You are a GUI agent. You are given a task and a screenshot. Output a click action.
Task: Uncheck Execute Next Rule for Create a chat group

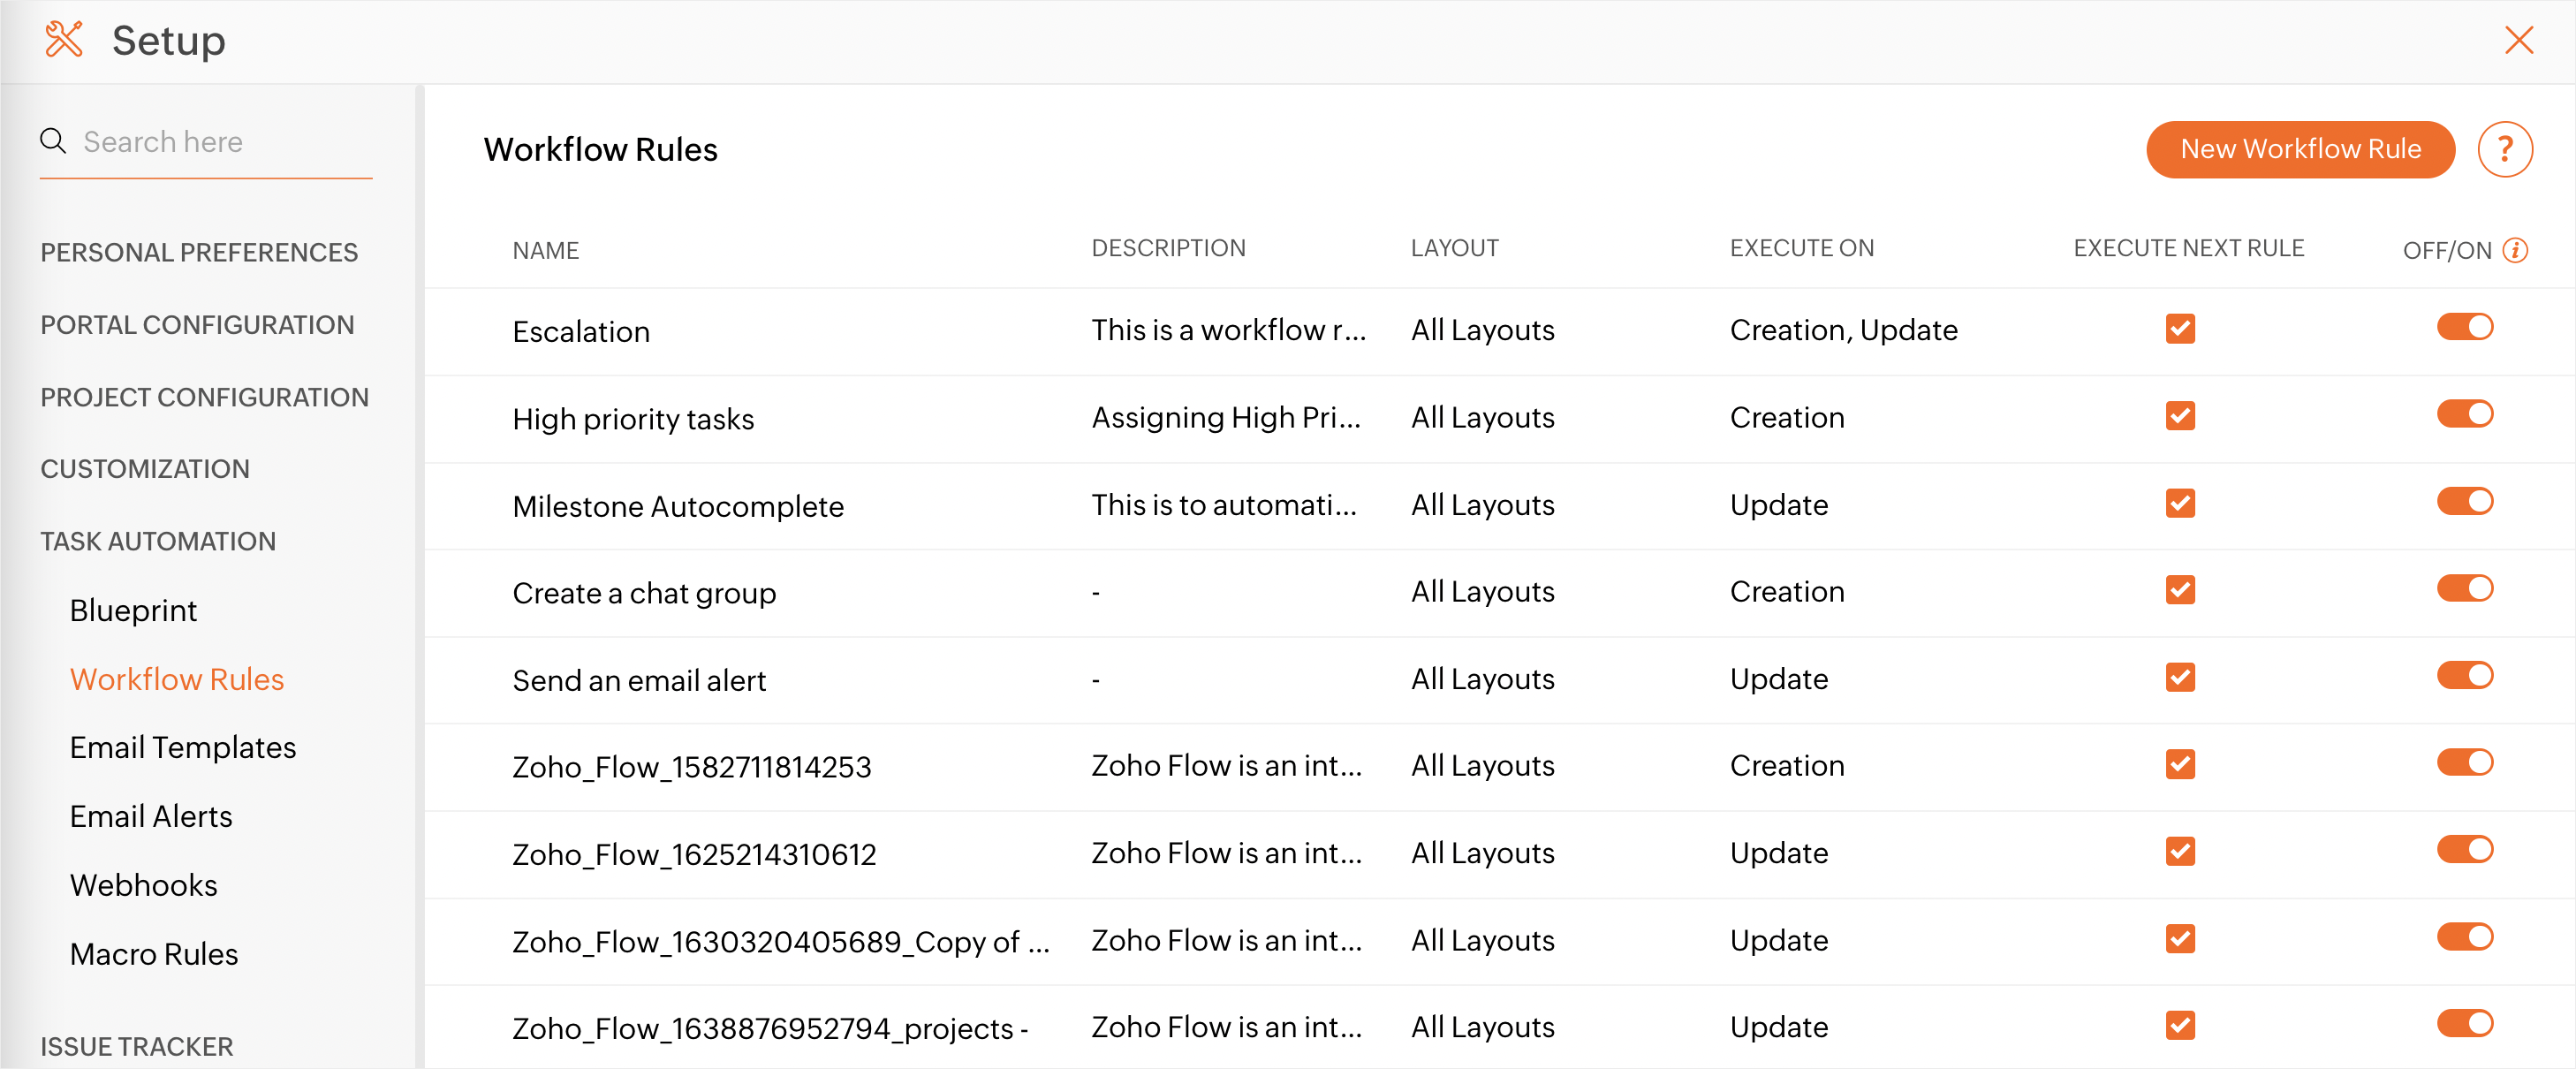(2180, 589)
